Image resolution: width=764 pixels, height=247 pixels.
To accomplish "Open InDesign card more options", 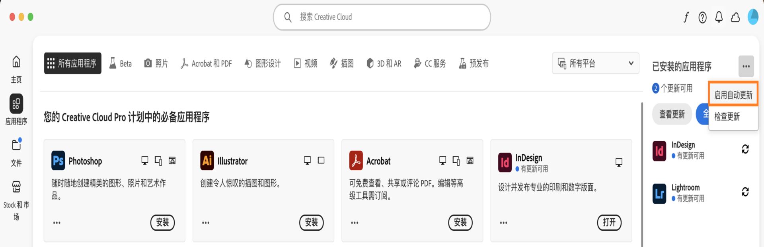I will pyautogui.click(x=503, y=223).
